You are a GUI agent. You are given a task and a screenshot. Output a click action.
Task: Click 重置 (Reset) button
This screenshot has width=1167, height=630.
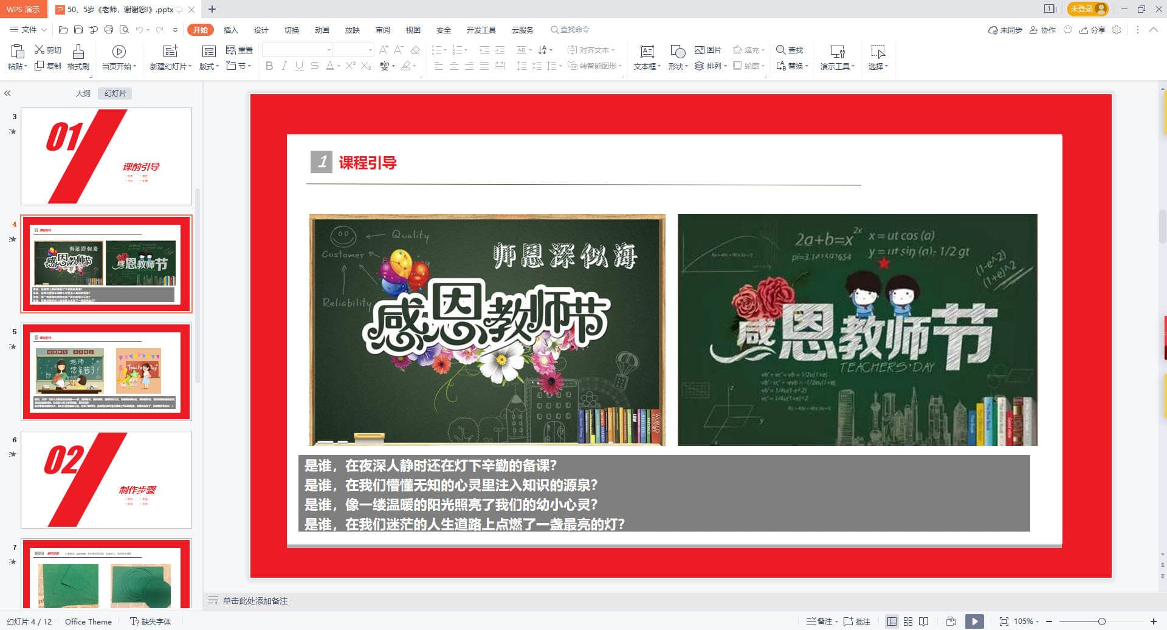pyautogui.click(x=239, y=50)
